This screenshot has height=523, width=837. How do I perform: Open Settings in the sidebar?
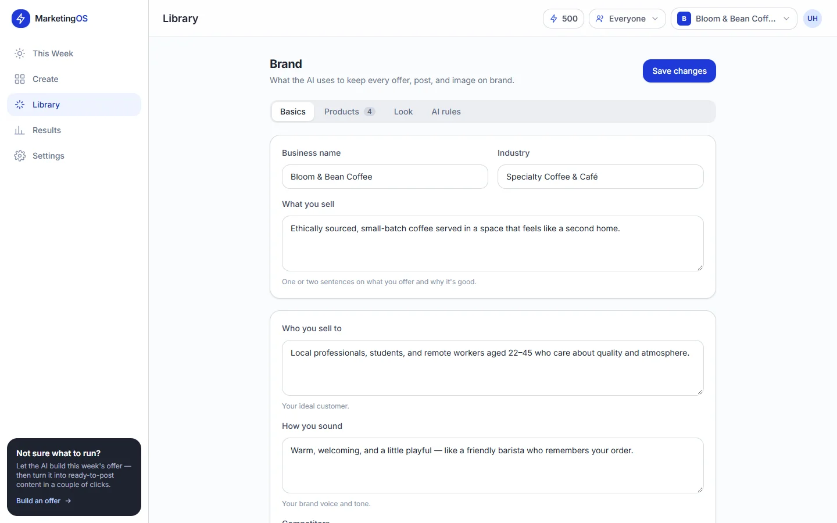click(74, 156)
